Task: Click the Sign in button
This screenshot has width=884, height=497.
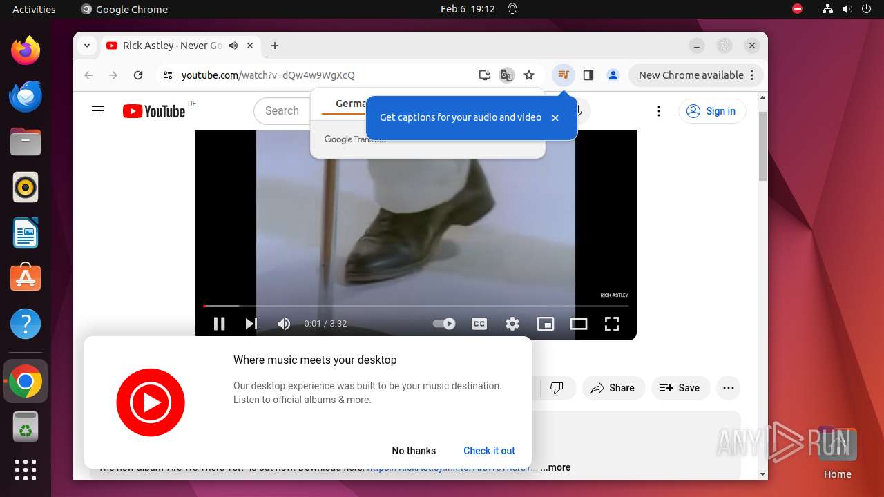Action: coord(712,111)
